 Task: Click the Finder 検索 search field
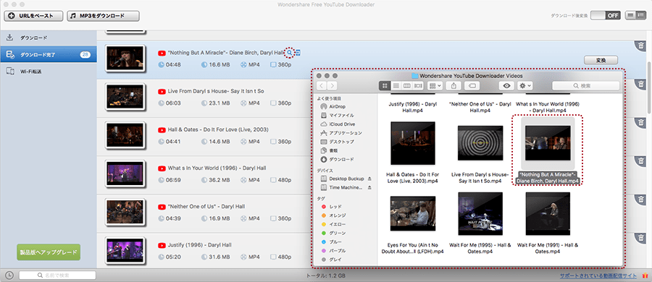pyautogui.click(x=585, y=85)
